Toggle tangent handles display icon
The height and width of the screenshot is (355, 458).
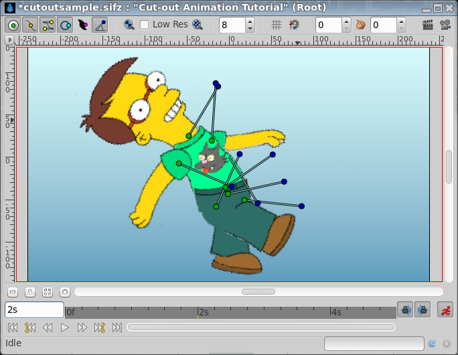tap(48, 25)
